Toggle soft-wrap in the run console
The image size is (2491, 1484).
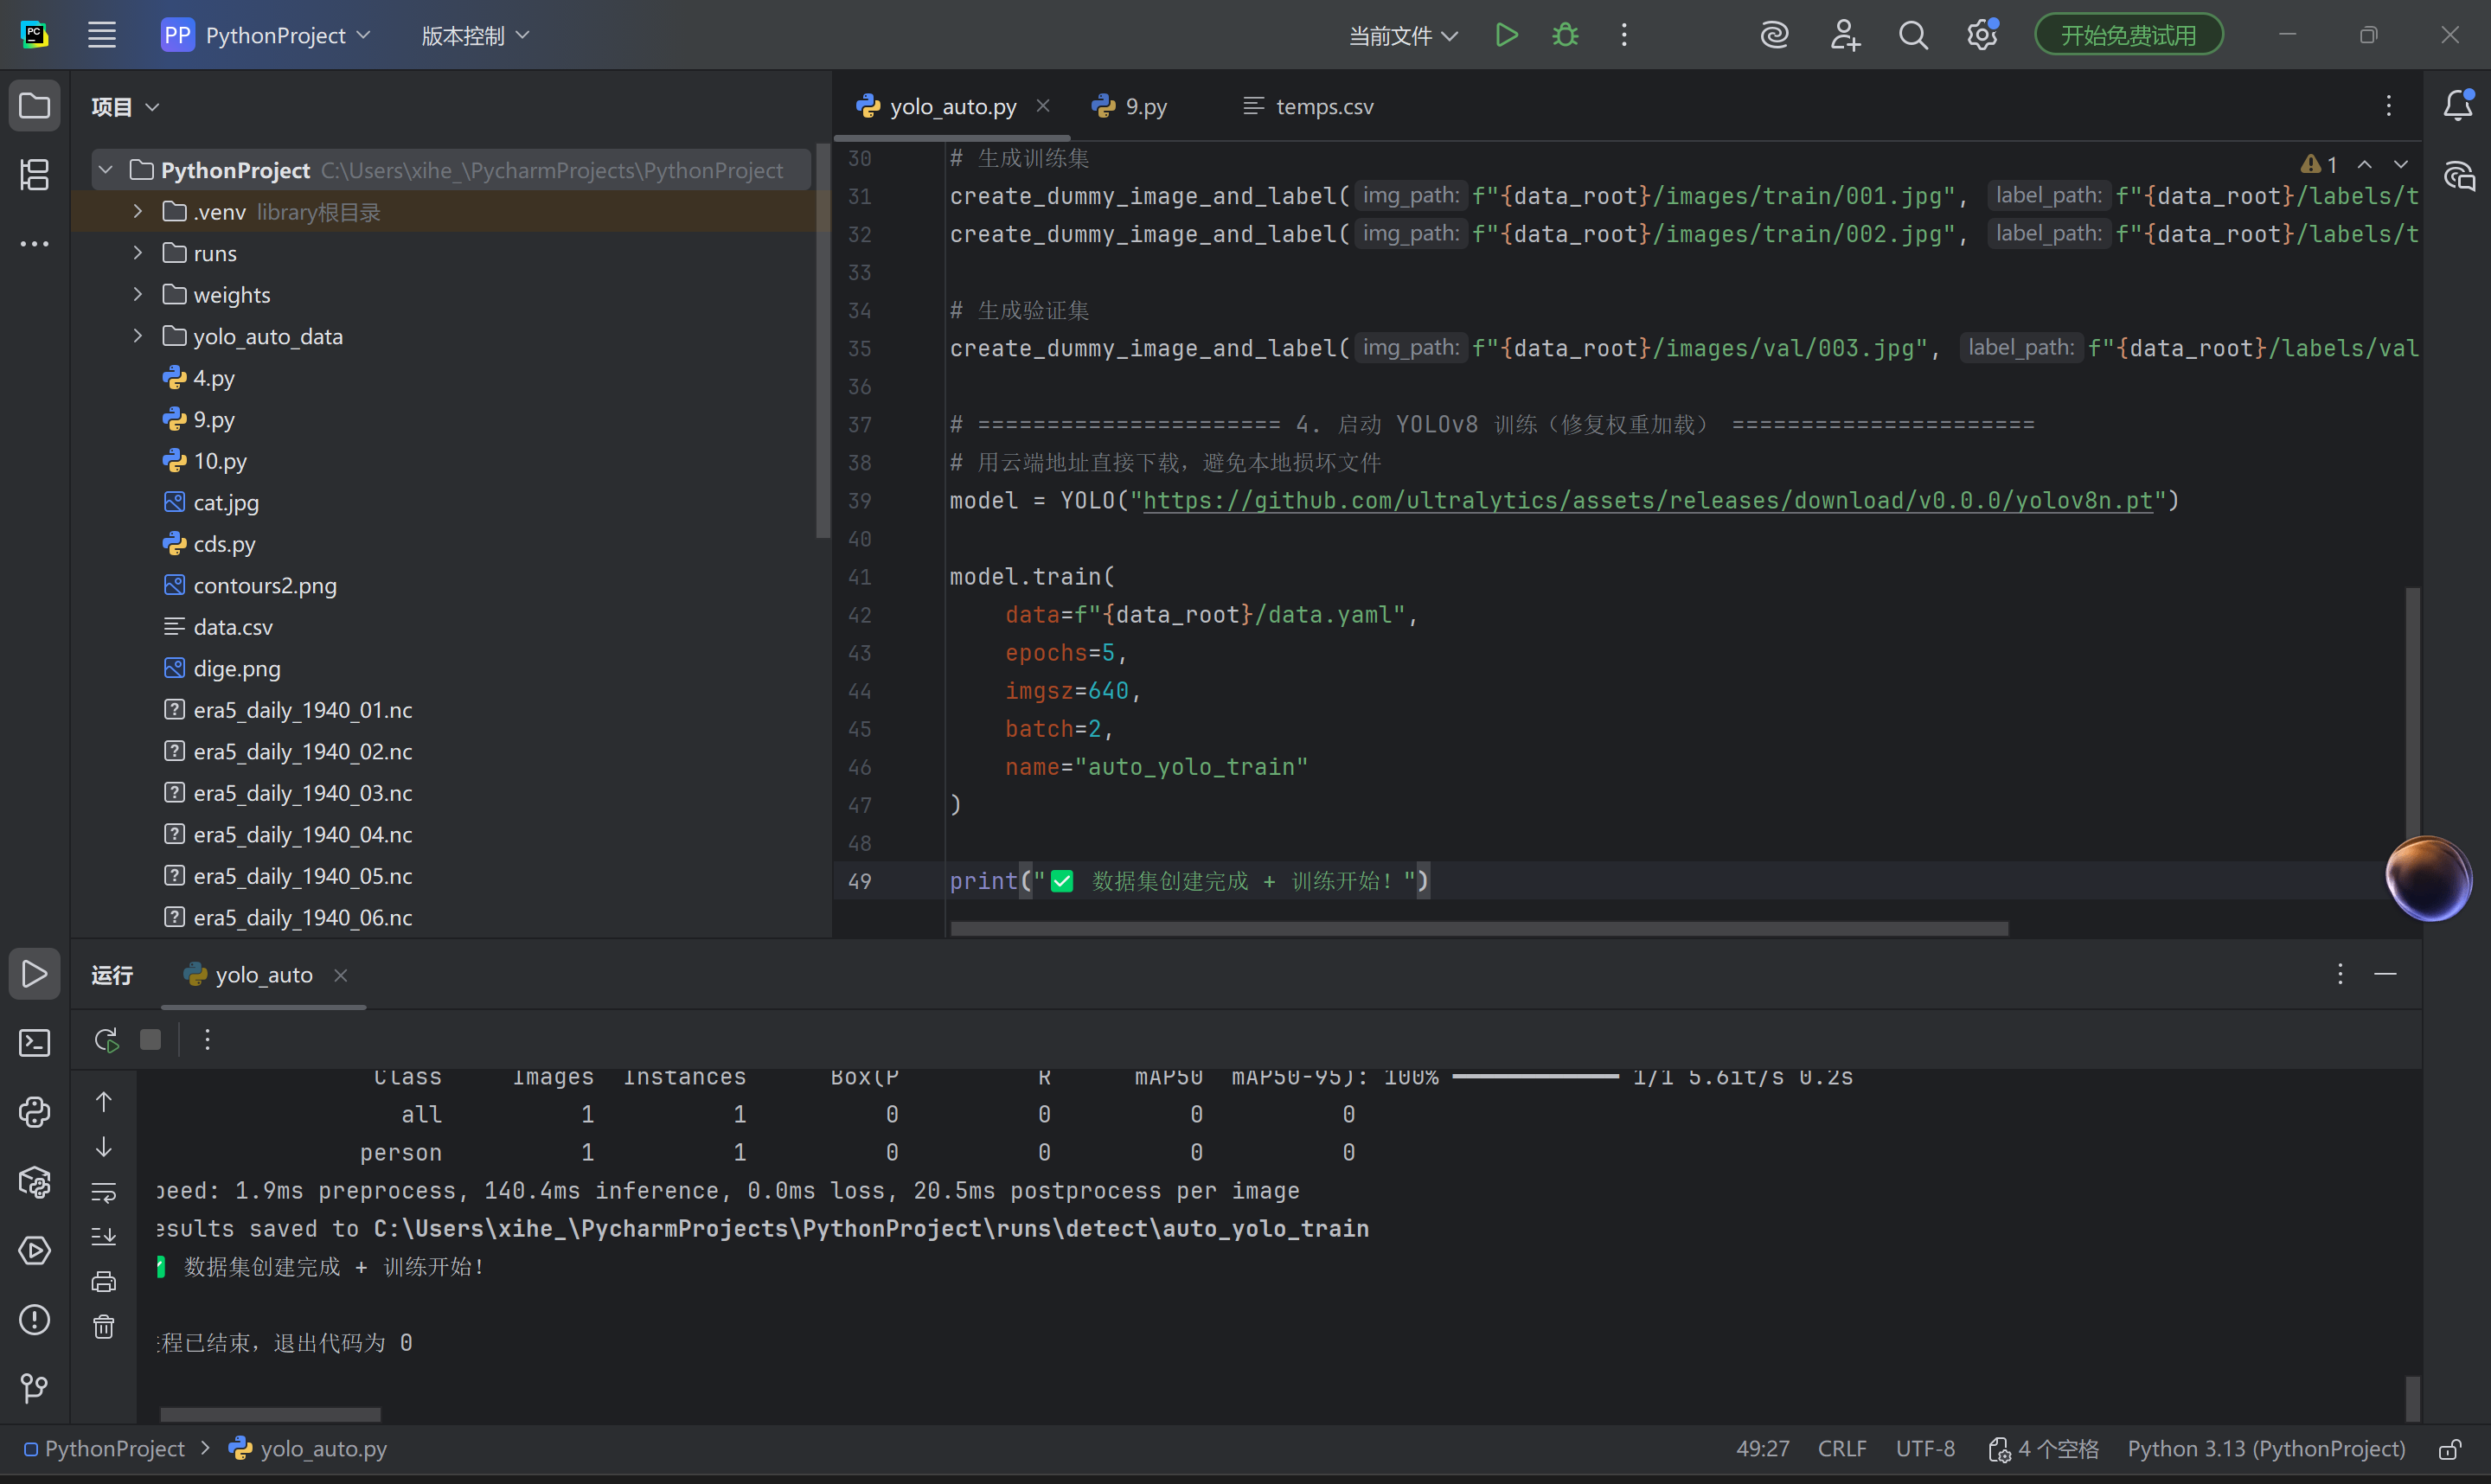pyautogui.click(x=104, y=1192)
